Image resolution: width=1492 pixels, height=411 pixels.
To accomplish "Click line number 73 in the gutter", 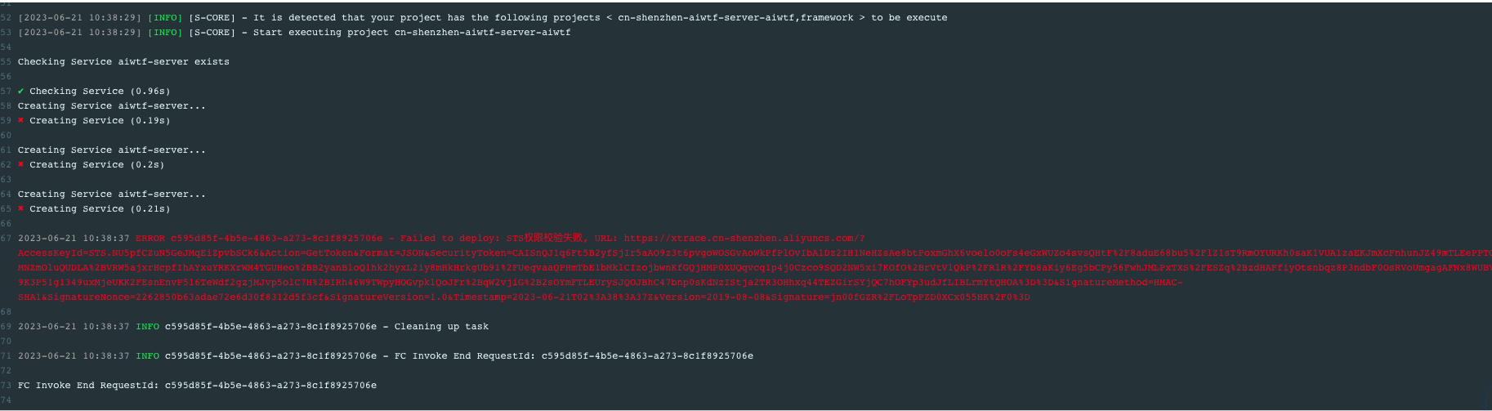I will click(7, 386).
